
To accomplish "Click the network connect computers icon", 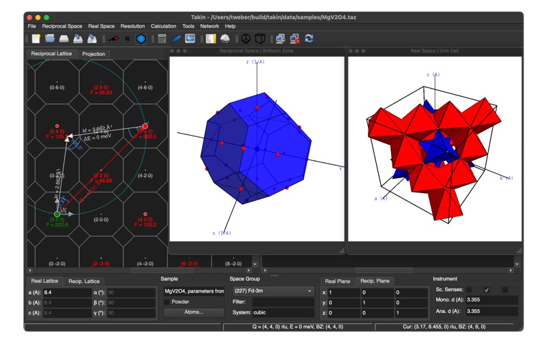I will pos(281,39).
